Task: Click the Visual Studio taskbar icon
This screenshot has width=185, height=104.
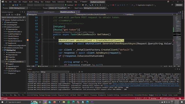Action: [45, 102]
